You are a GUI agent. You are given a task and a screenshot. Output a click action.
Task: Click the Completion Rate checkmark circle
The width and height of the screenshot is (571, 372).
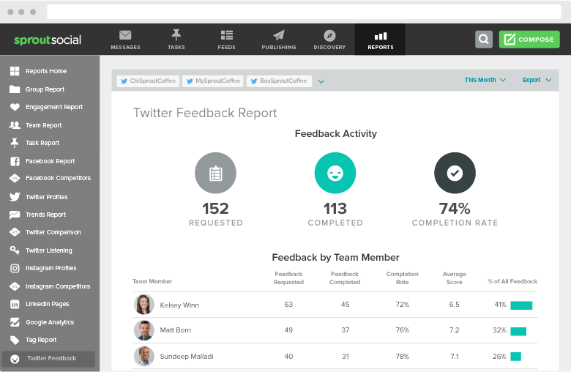coord(455,173)
